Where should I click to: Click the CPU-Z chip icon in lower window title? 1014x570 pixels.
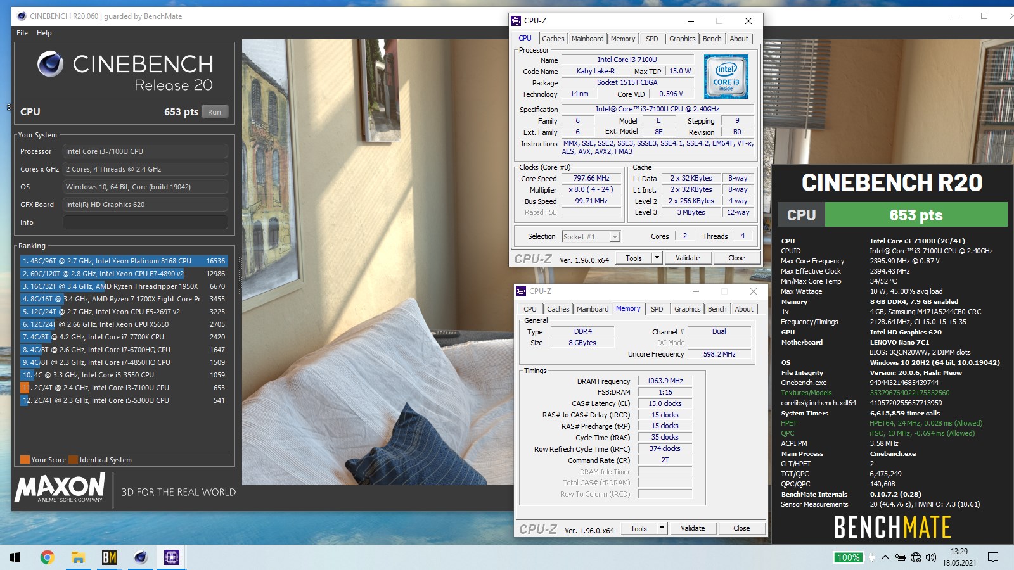521,291
